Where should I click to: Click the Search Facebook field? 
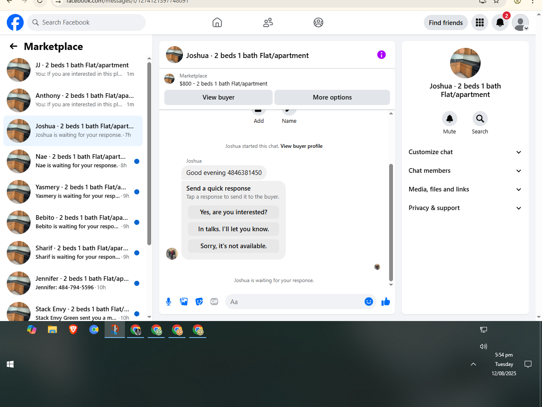tap(86, 22)
